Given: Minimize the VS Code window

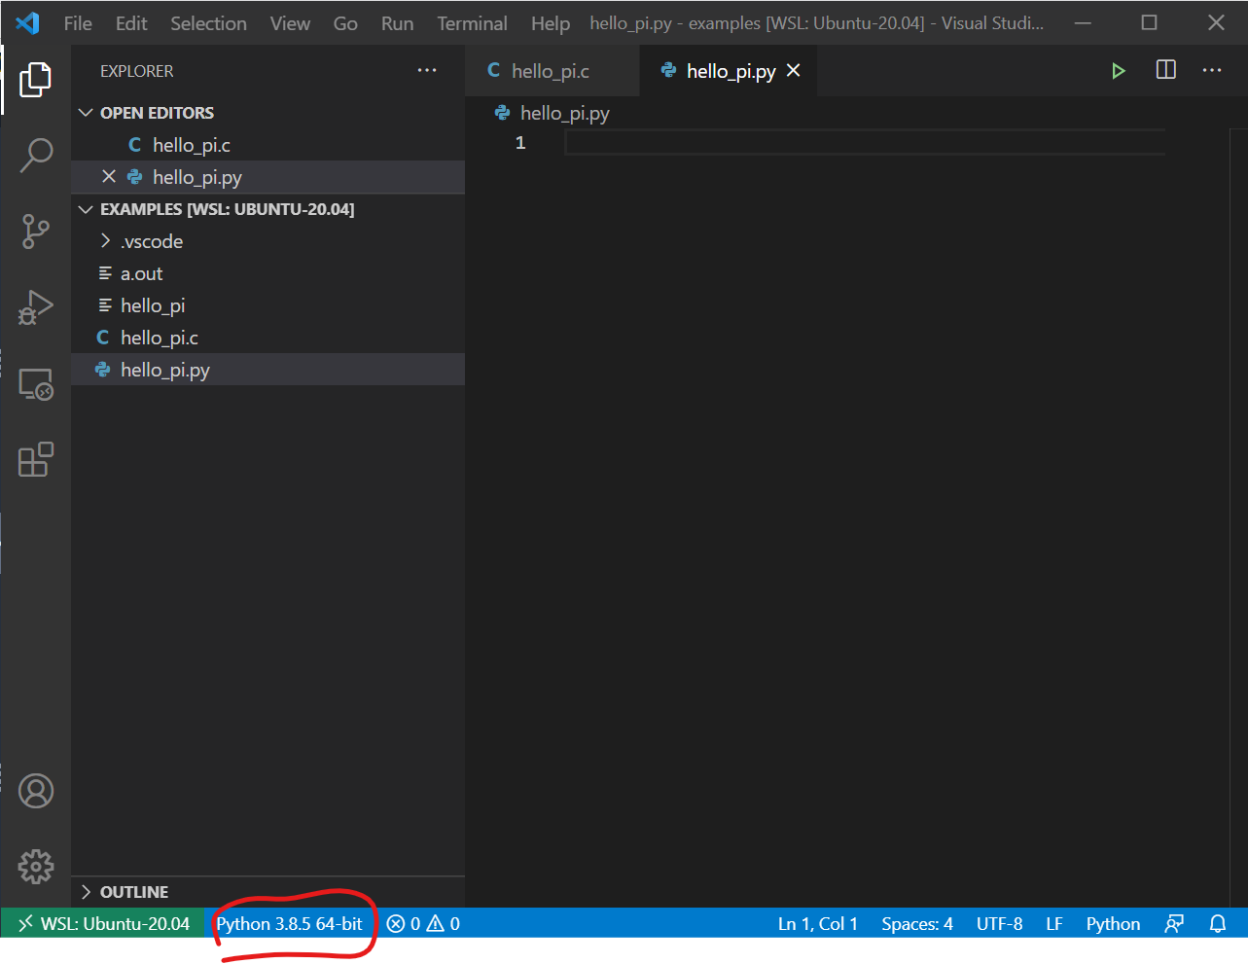Looking at the screenshot, I should click(1083, 22).
